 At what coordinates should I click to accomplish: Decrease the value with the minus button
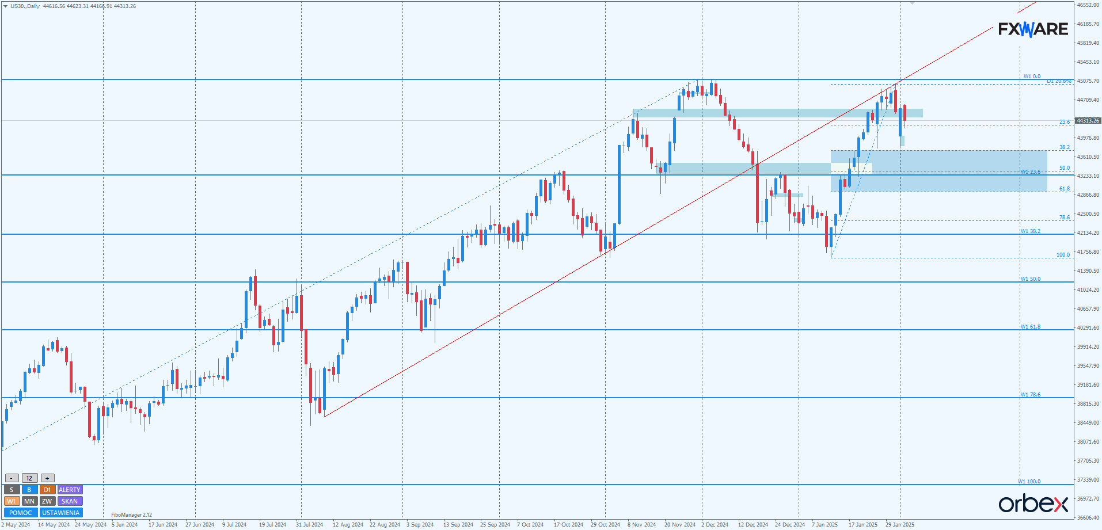(x=12, y=478)
